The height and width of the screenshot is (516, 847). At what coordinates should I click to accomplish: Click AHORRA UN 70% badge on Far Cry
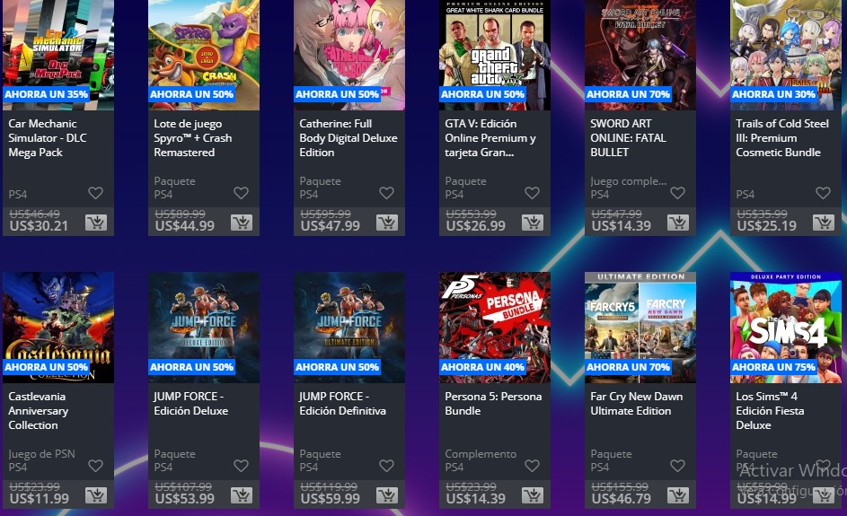point(628,367)
